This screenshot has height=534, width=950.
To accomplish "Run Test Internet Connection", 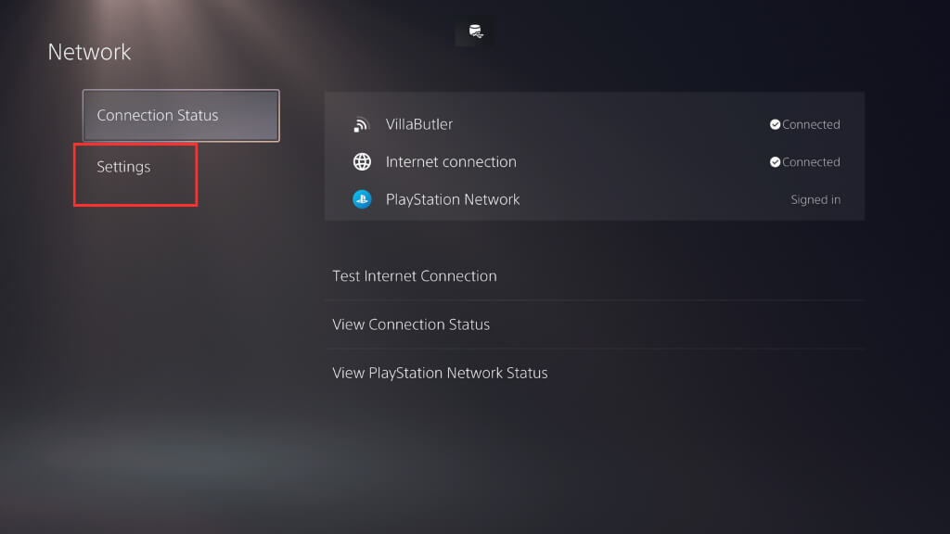I will (x=415, y=276).
